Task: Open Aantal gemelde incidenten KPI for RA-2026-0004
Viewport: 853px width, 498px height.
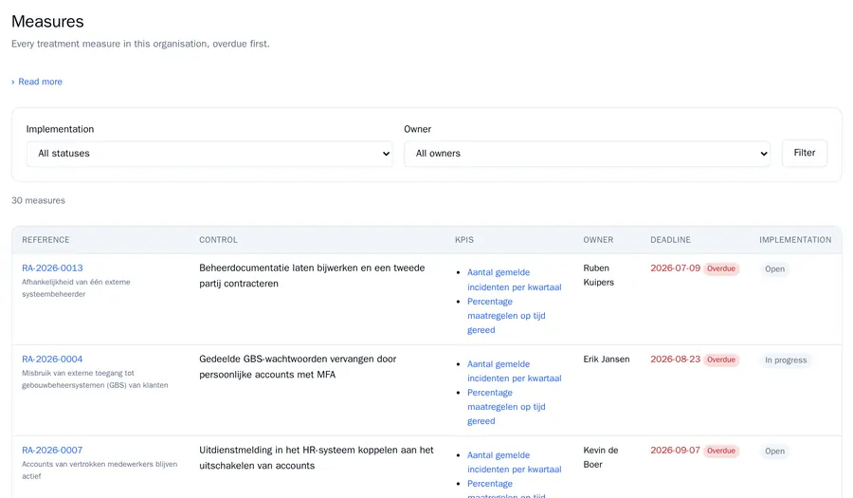Action: pyautogui.click(x=514, y=371)
